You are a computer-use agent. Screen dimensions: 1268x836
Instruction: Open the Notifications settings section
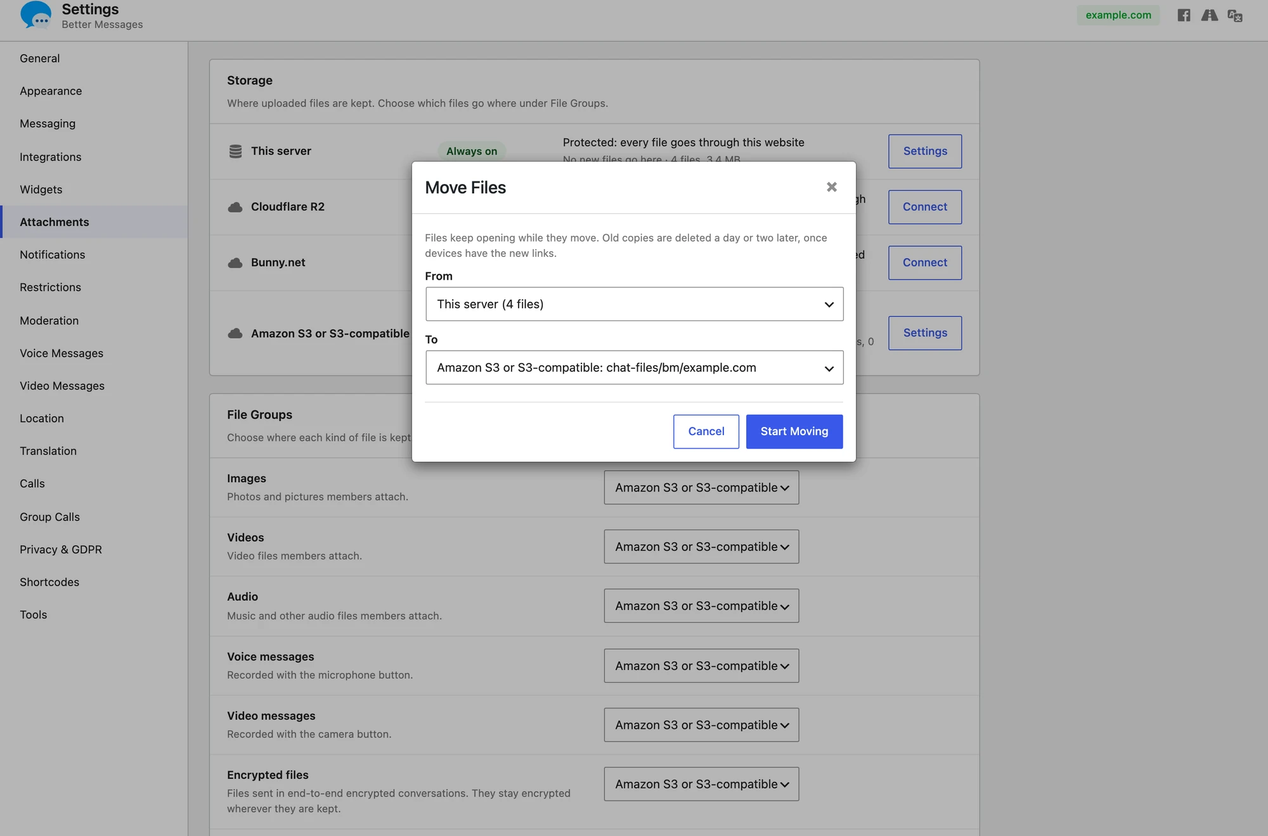pyautogui.click(x=94, y=254)
